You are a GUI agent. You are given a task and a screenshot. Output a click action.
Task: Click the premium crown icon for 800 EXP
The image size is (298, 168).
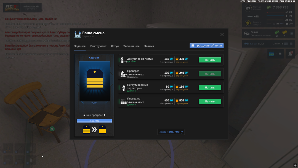point(177,101)
